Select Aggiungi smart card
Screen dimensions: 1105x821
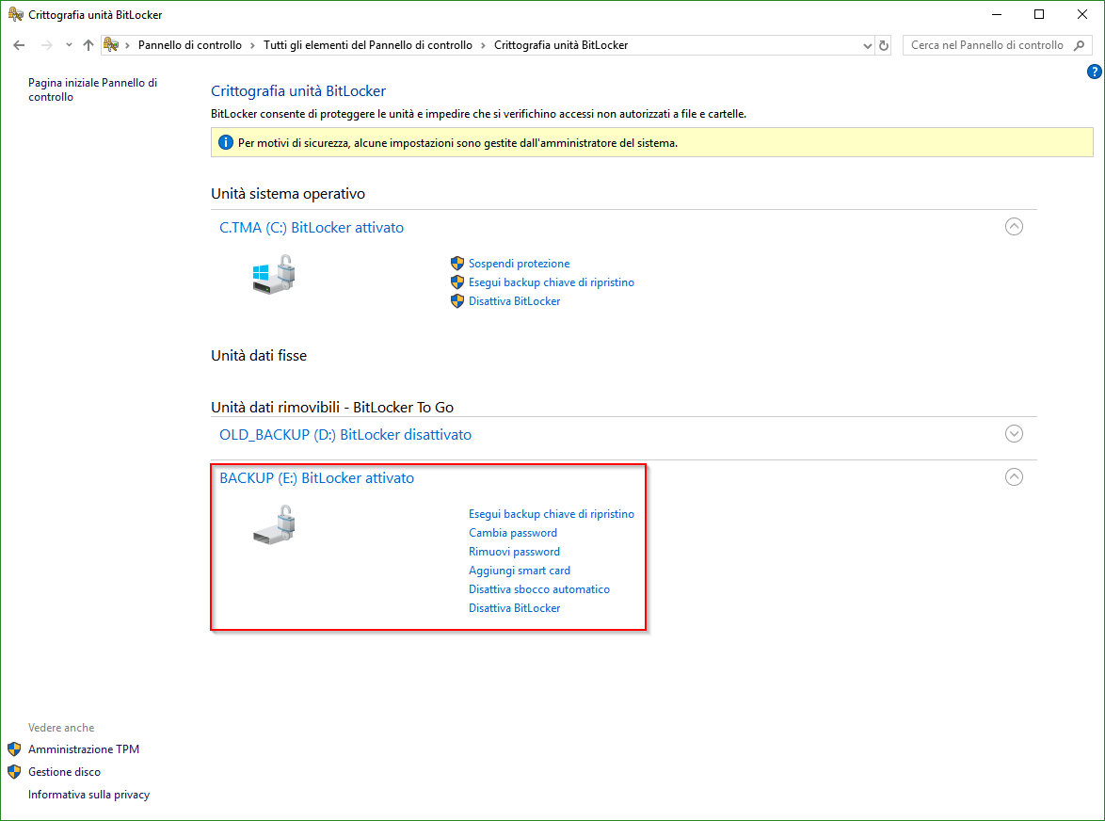tap(520, 571)
